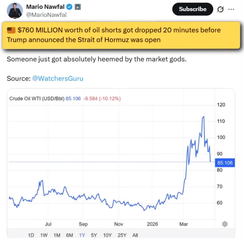244x243 pixels.
Task: Change chart range to 5Y
Action: 94,235
